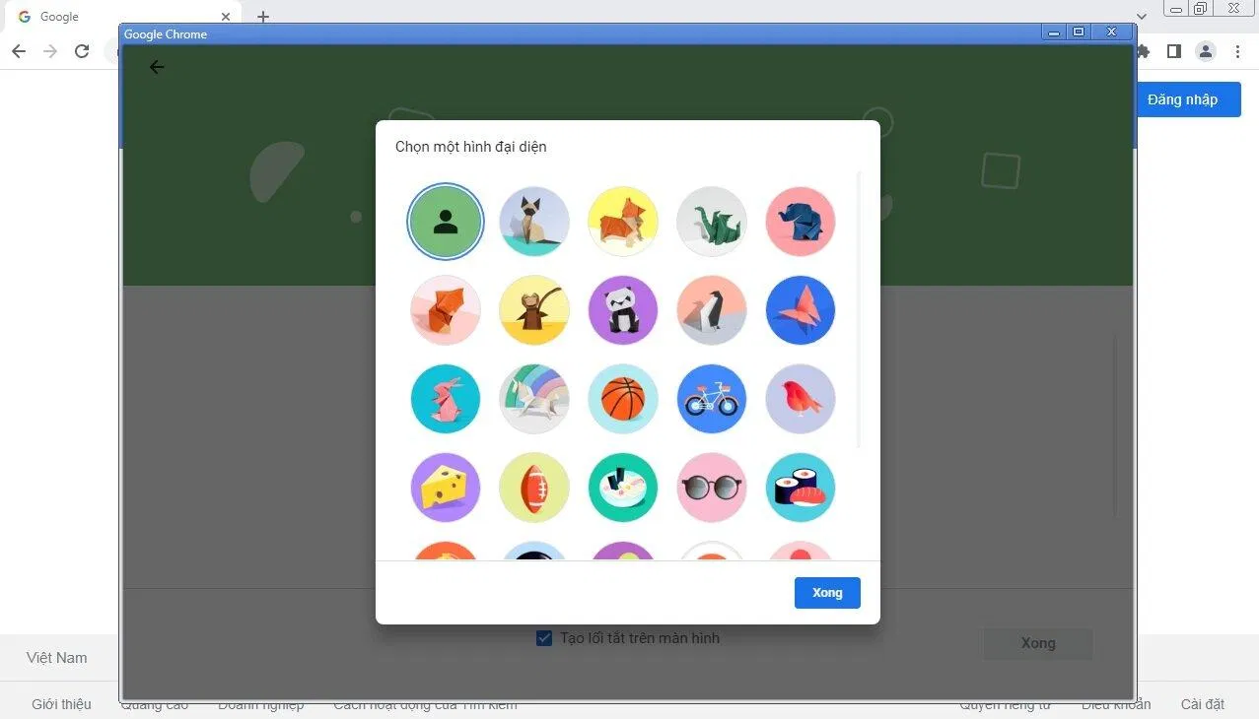
Task: Open a new tab with plus button
Action: click(x=262, y=17)
